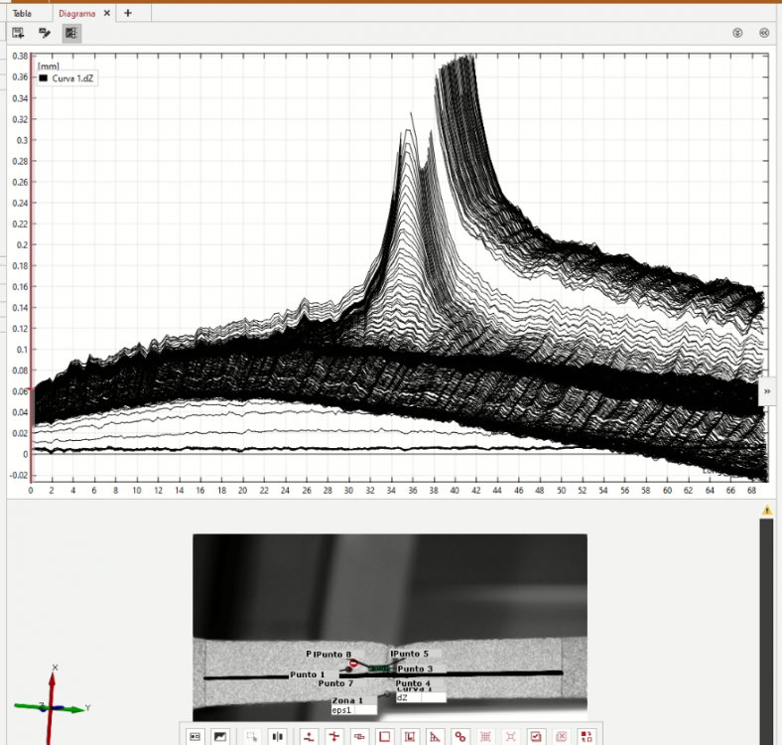Add a new tab with plus button
The height and width of the screenshot is (745, 782).
tap(128, 13)
